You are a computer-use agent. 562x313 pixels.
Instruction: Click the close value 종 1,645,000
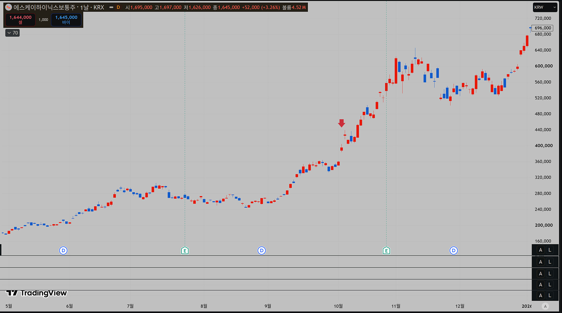pos(226,7)
